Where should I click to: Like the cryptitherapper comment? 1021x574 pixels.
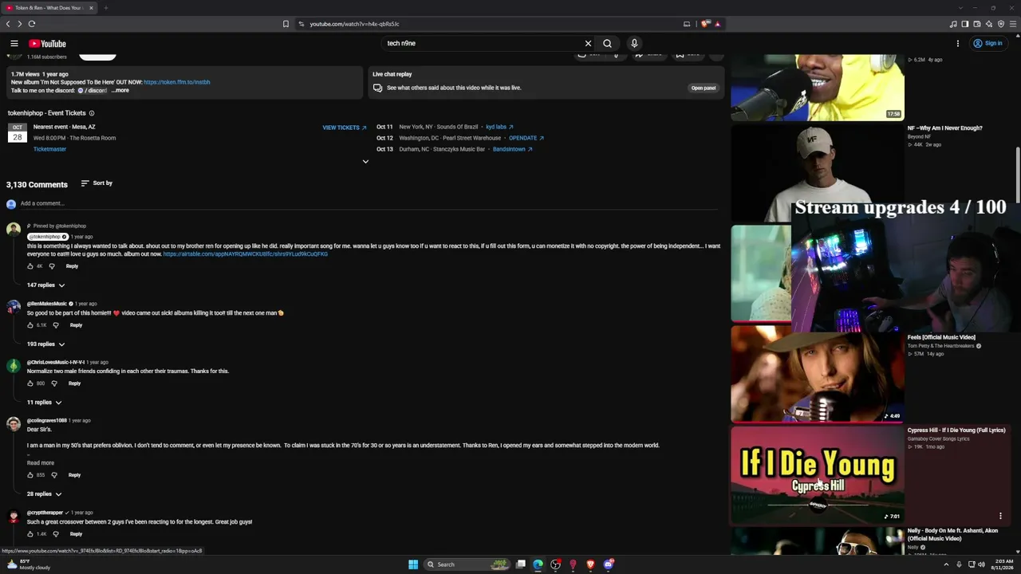30,534
